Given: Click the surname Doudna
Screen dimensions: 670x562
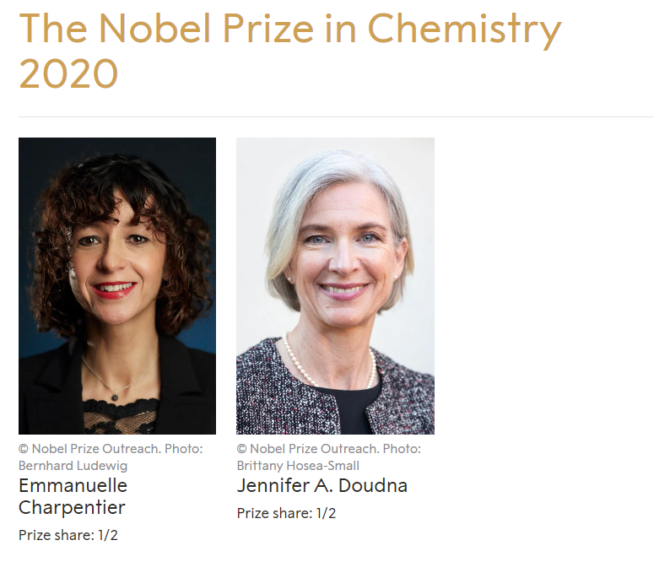Looking at the screenshot, I should pyautogui.click(x=376, y=486).
